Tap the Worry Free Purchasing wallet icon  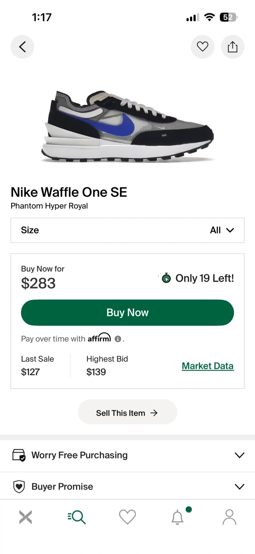[x=19, y=455]
